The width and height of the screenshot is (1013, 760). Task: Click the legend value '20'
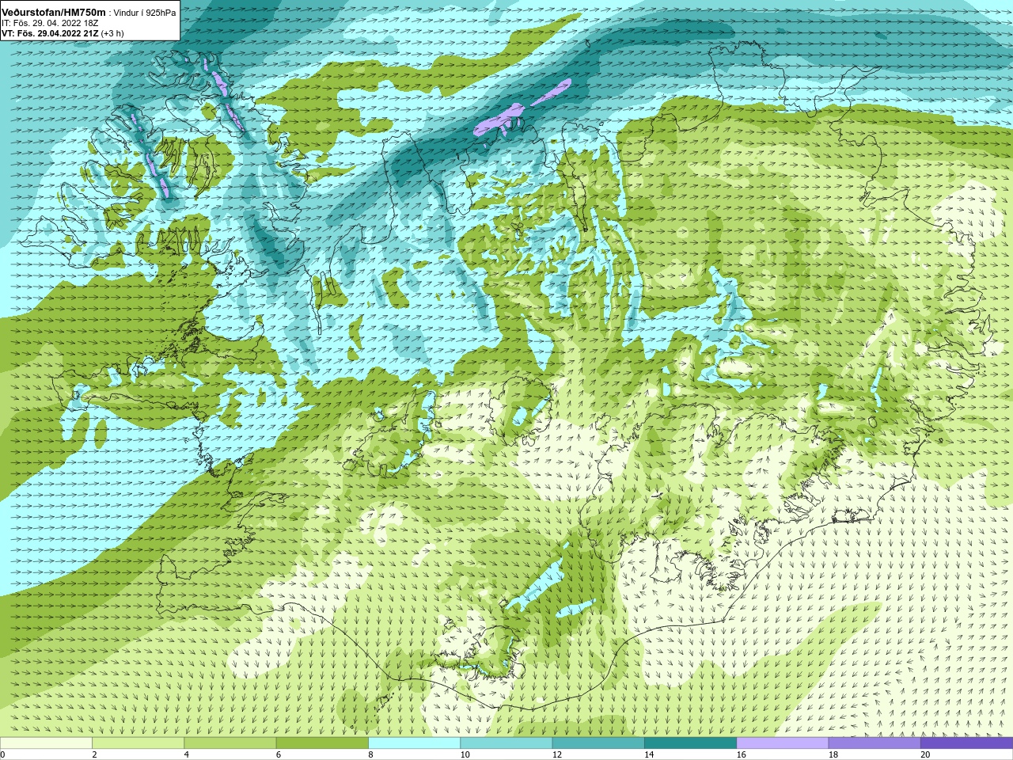tap(925, 754)
